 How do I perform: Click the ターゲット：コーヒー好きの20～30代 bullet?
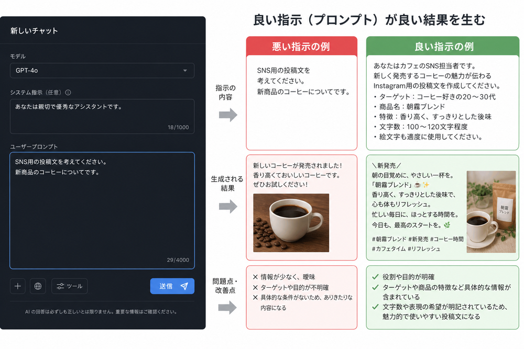pyautogui.click(x=434, y=97)
